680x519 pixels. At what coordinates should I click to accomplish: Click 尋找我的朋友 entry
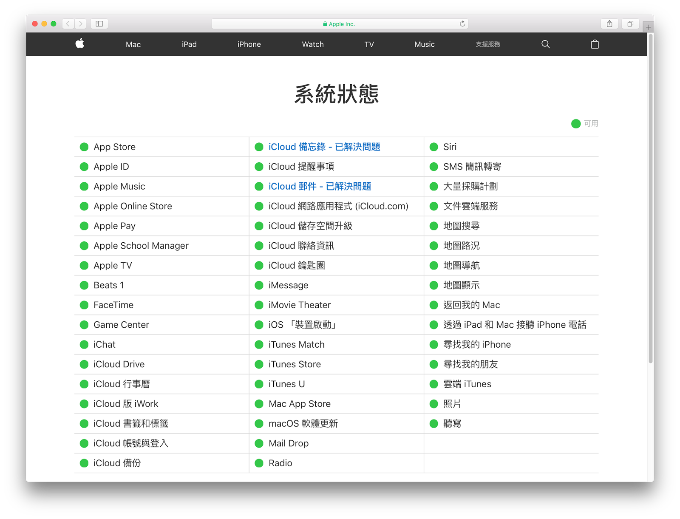[x=470, y=364]
